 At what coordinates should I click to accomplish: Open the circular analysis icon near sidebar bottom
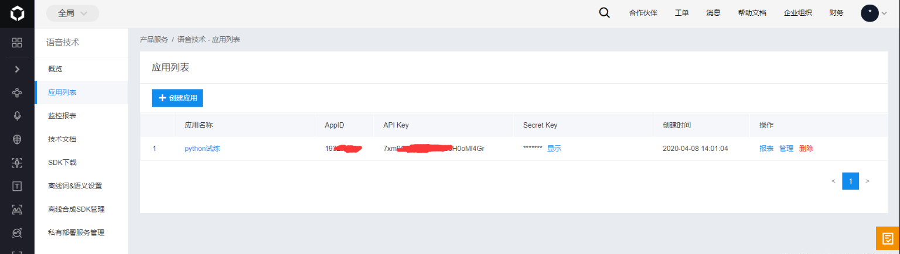point(17,233)
